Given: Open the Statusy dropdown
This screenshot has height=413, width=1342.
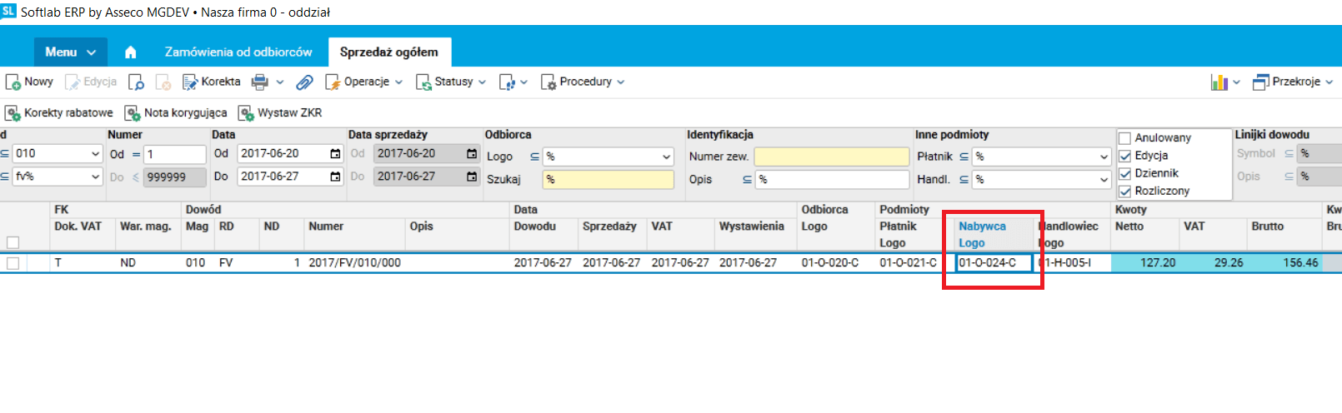Looking at the screenshot, I should [x=451, y=82].
